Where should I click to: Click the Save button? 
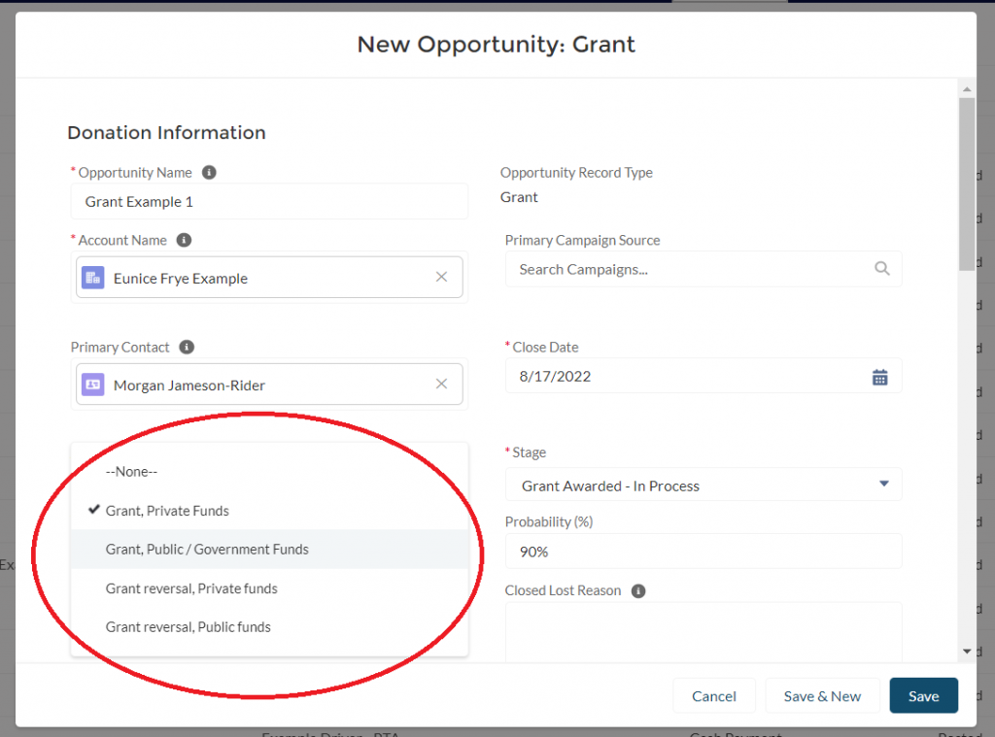923,696
